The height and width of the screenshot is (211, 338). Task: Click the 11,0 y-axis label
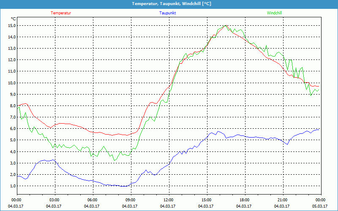12,71
